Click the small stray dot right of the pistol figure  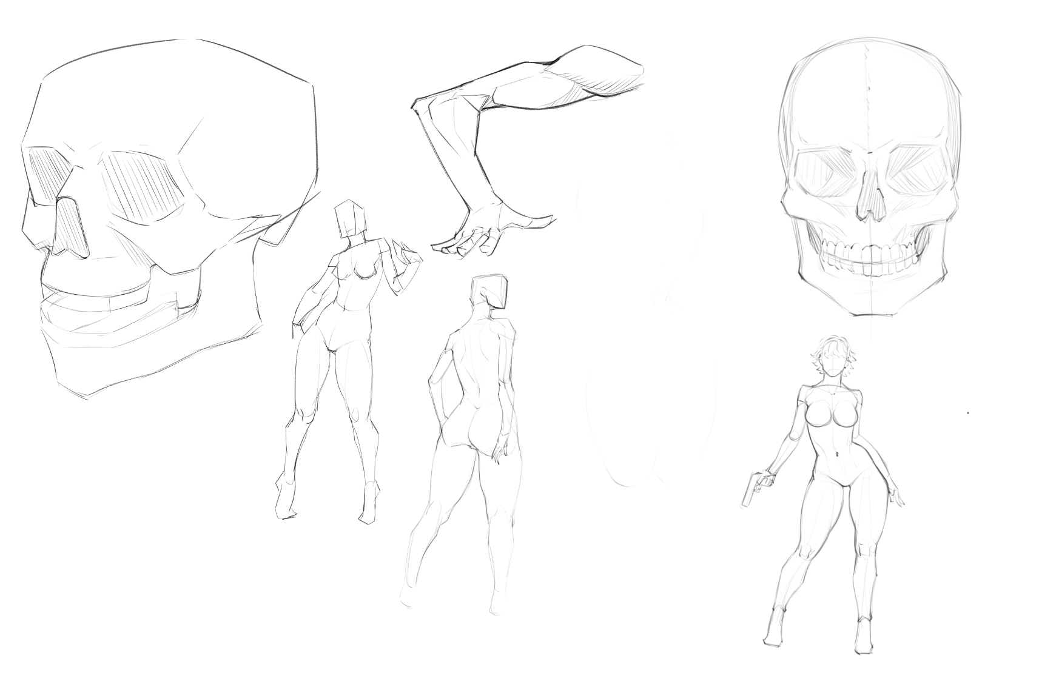pyautogui.click(x=967, y=414)
